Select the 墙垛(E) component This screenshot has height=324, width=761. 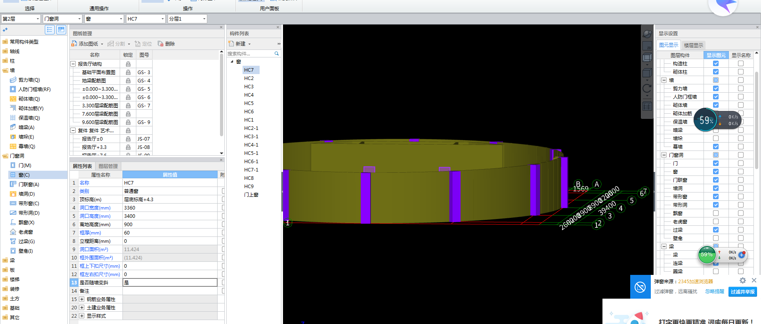click(26, 137)
